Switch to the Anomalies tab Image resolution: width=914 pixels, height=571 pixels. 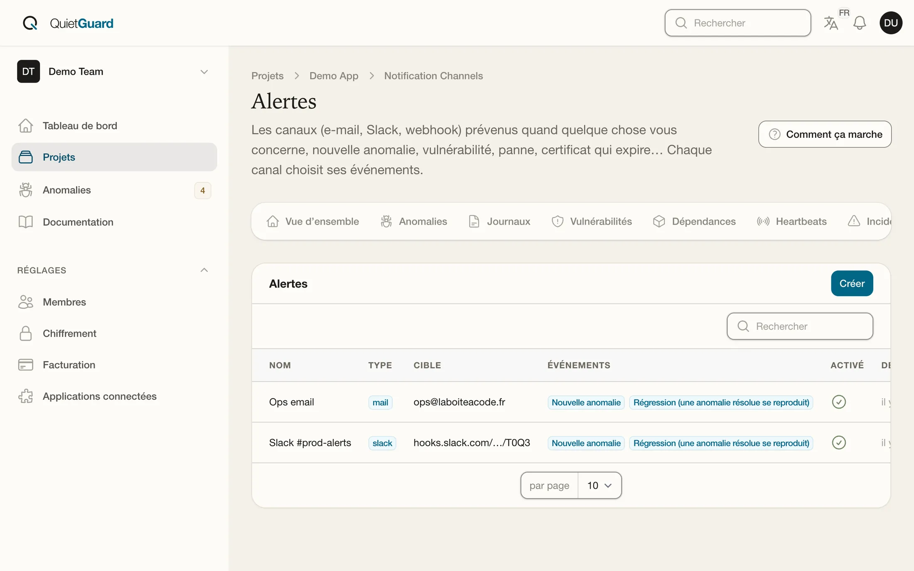click(414, 221)
